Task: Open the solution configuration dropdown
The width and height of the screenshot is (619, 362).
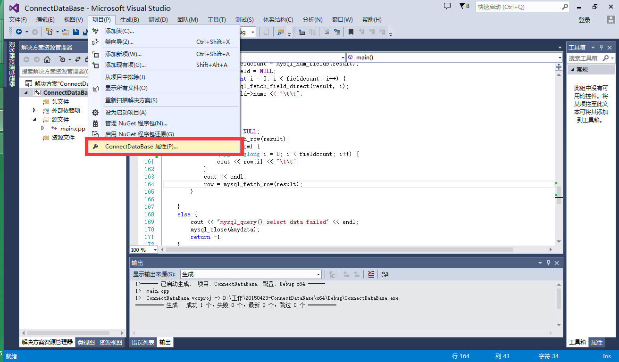Action: [x=253, y=32]
